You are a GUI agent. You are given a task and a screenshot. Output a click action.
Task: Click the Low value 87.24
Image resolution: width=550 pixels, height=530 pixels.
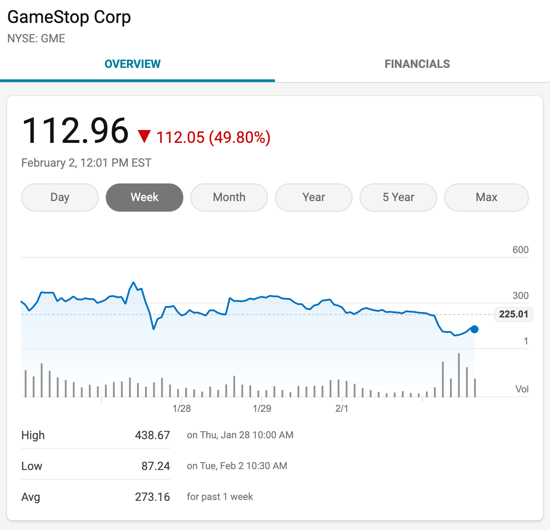(156, 466)
